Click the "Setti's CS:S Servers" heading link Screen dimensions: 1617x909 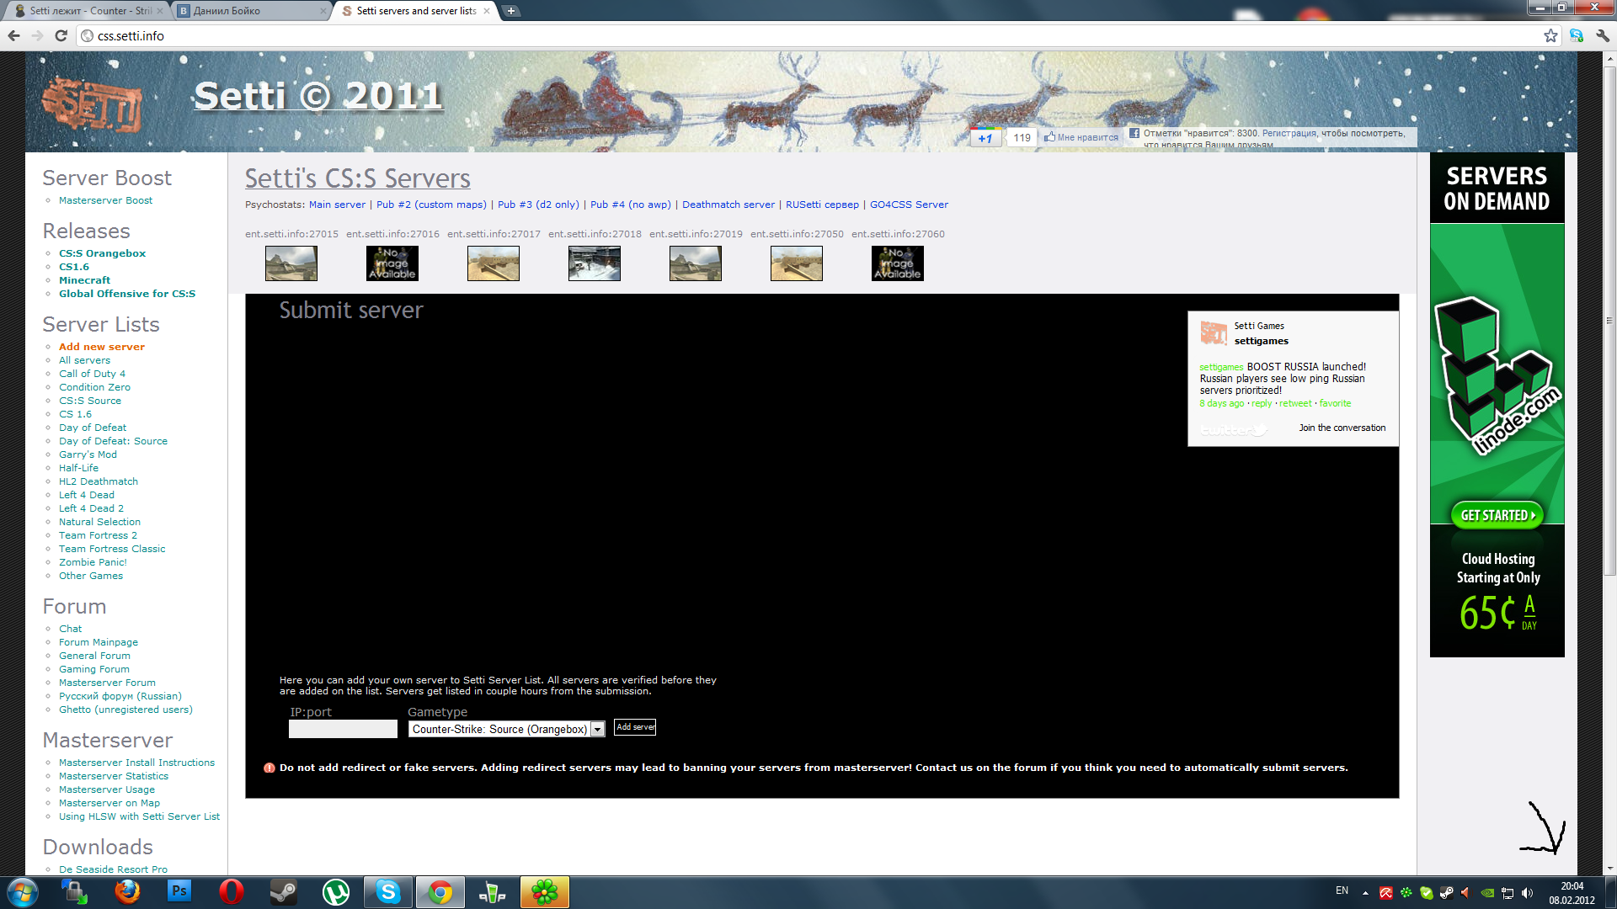pos(358,178)
